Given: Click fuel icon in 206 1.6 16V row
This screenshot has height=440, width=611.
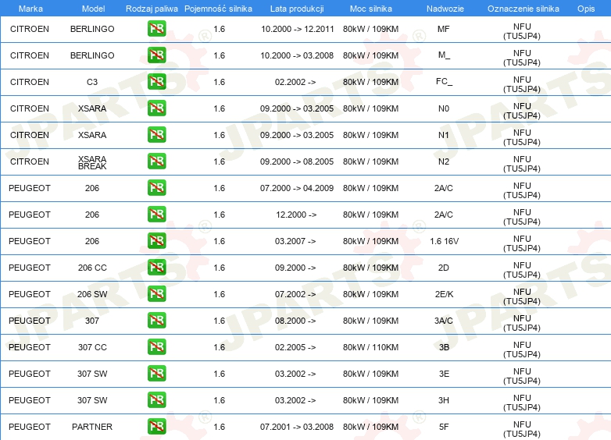Looking at the screenshot, I should pos(156,241).
